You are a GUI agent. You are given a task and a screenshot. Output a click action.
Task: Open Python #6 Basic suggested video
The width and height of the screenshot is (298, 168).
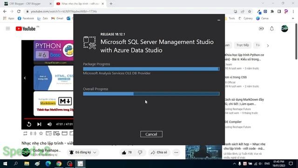(54, 53)
